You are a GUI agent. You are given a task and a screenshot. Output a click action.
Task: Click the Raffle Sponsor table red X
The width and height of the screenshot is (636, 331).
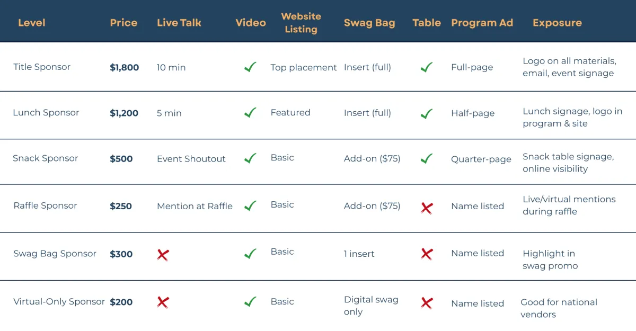[x=427, y=208]
